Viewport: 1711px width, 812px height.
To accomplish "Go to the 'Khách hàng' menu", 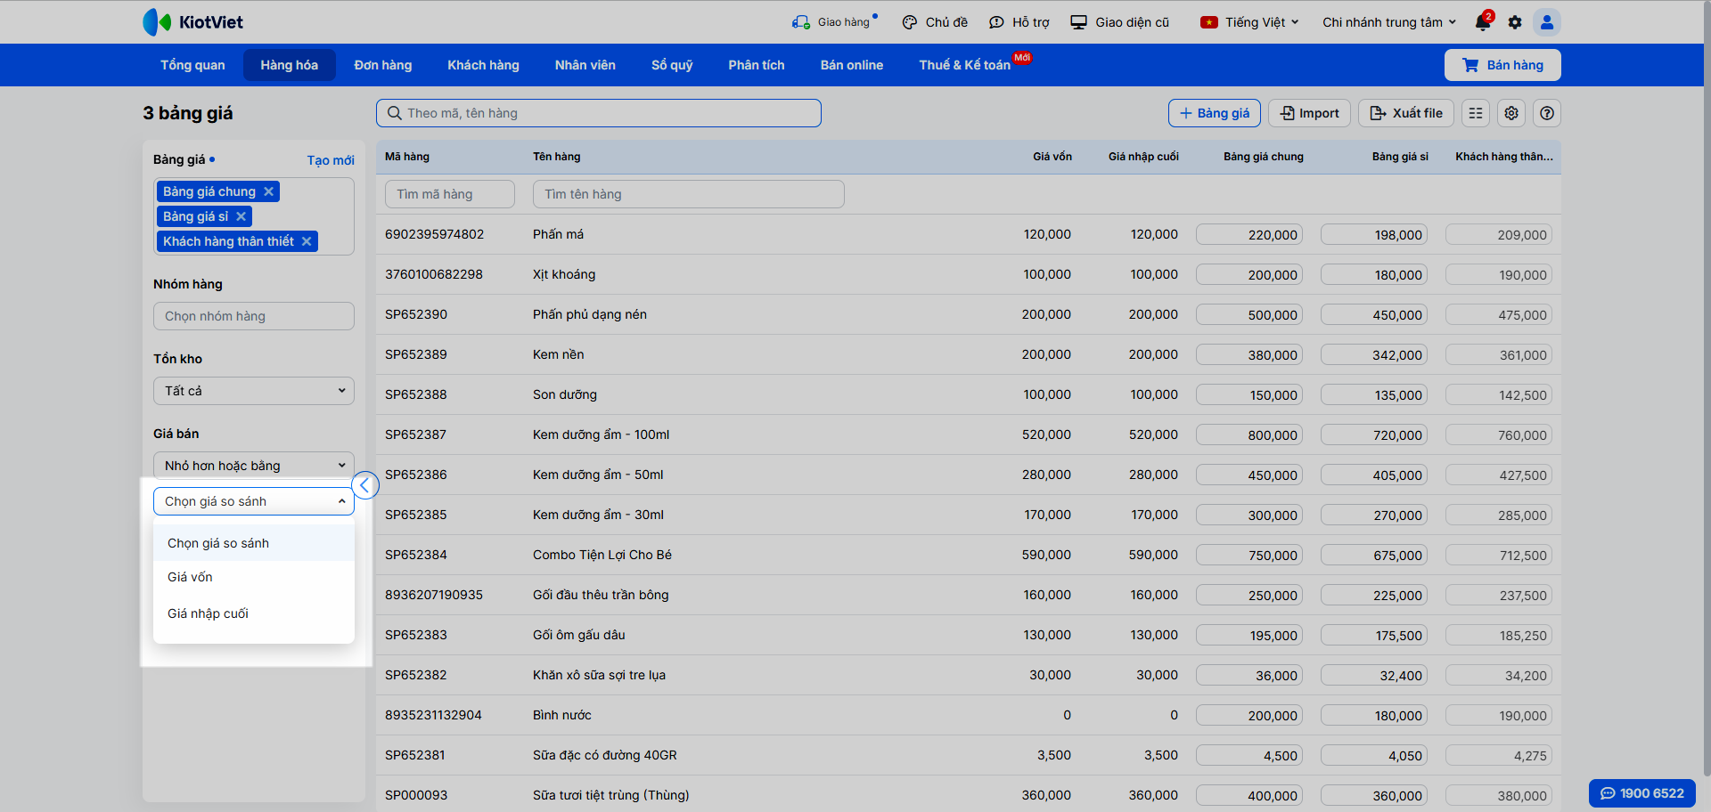I will tap(483, 65).
